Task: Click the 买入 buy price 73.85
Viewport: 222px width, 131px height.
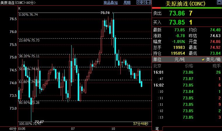Action: coord(177,22)
